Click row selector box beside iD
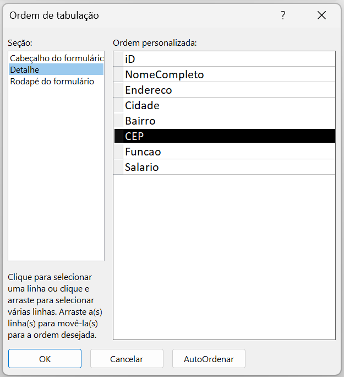The image size is (344, 377). coord(118,59)
